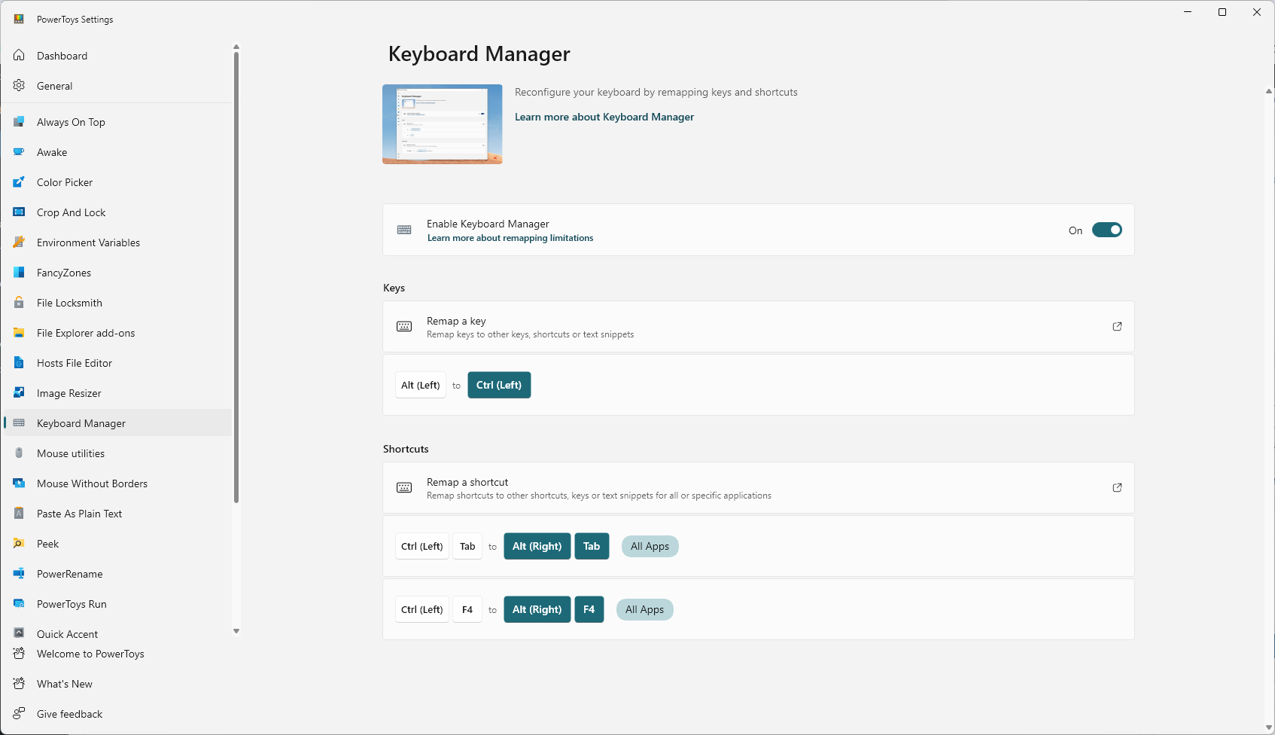Launch the Remap a key editor icon
Screen dimensions: 1275x735
point(1117,326)
